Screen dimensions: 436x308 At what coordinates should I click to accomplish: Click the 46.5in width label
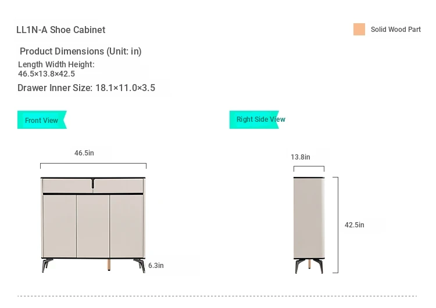(84, 153)
